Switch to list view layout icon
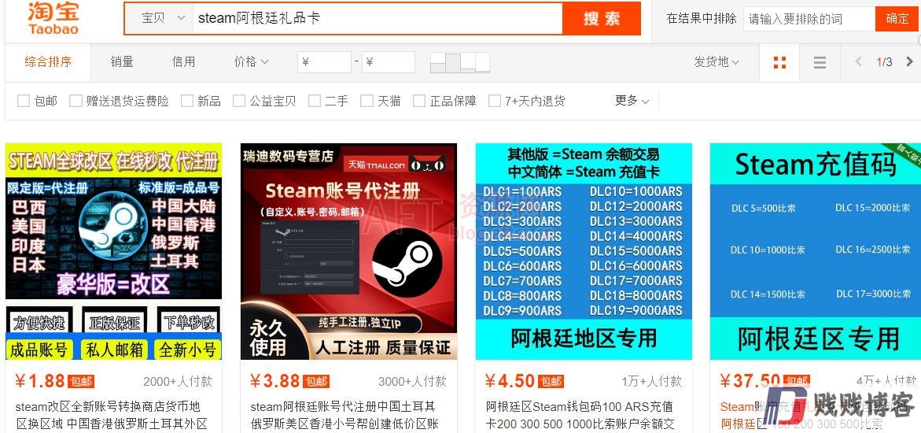The width and height of the screenshot is (921, 433). click(820, 62)
